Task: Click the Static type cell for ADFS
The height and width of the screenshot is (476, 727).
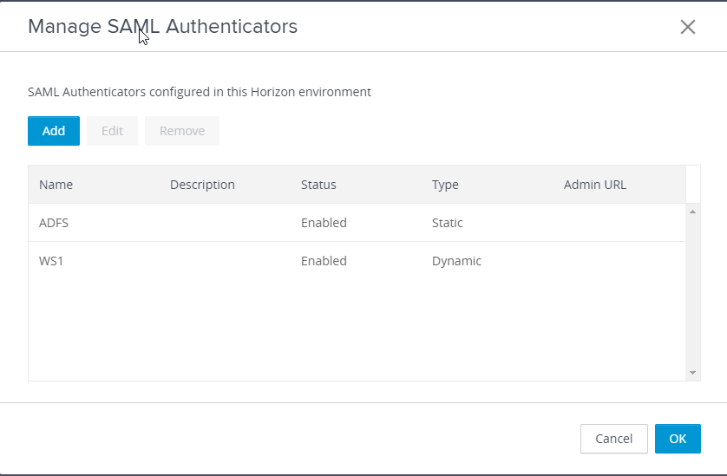Action: click(x=448, y=223)
